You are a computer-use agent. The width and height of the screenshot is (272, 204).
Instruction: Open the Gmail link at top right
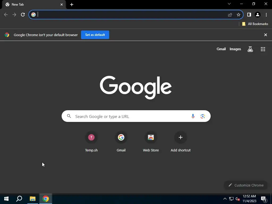tap(221, 49)
